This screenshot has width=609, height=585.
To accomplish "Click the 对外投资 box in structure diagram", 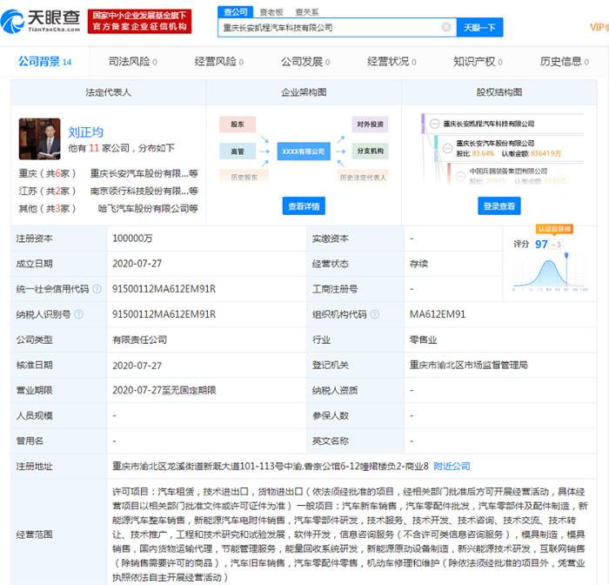I will [370, 124].
